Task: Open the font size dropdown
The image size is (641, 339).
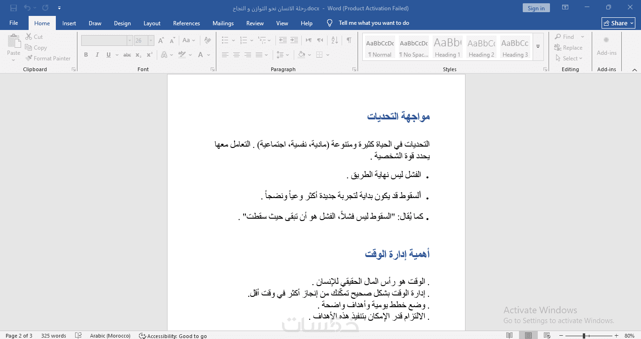Action: coord(151,41)
